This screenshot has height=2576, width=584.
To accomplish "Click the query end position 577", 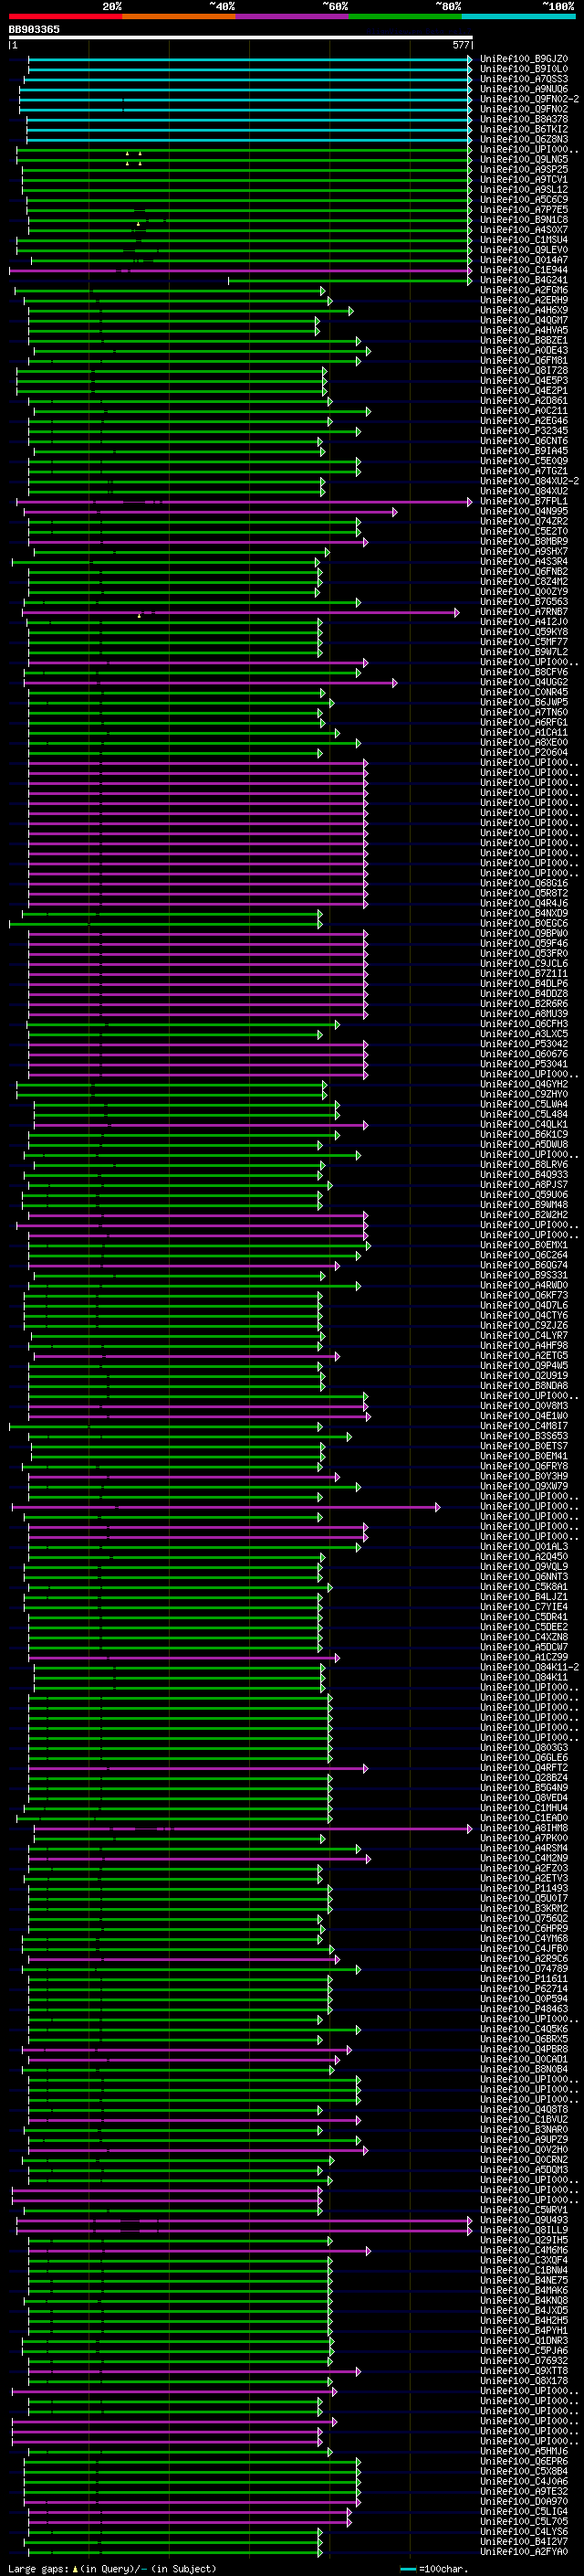I will 461,46.
